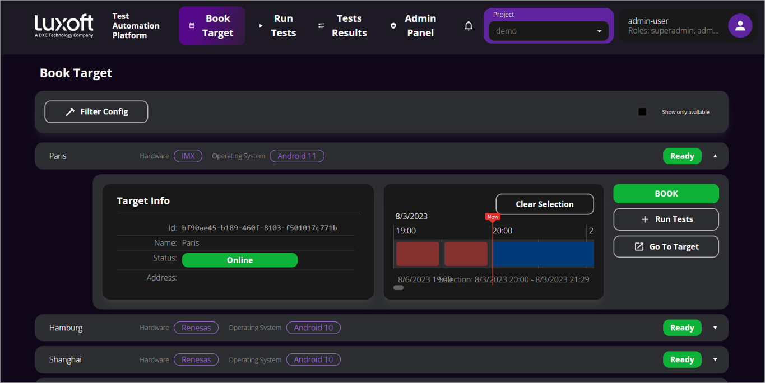The image size is (765, 383).
Task: Click the Admin Panel shield icon
Action: click(x=392, y=25)
